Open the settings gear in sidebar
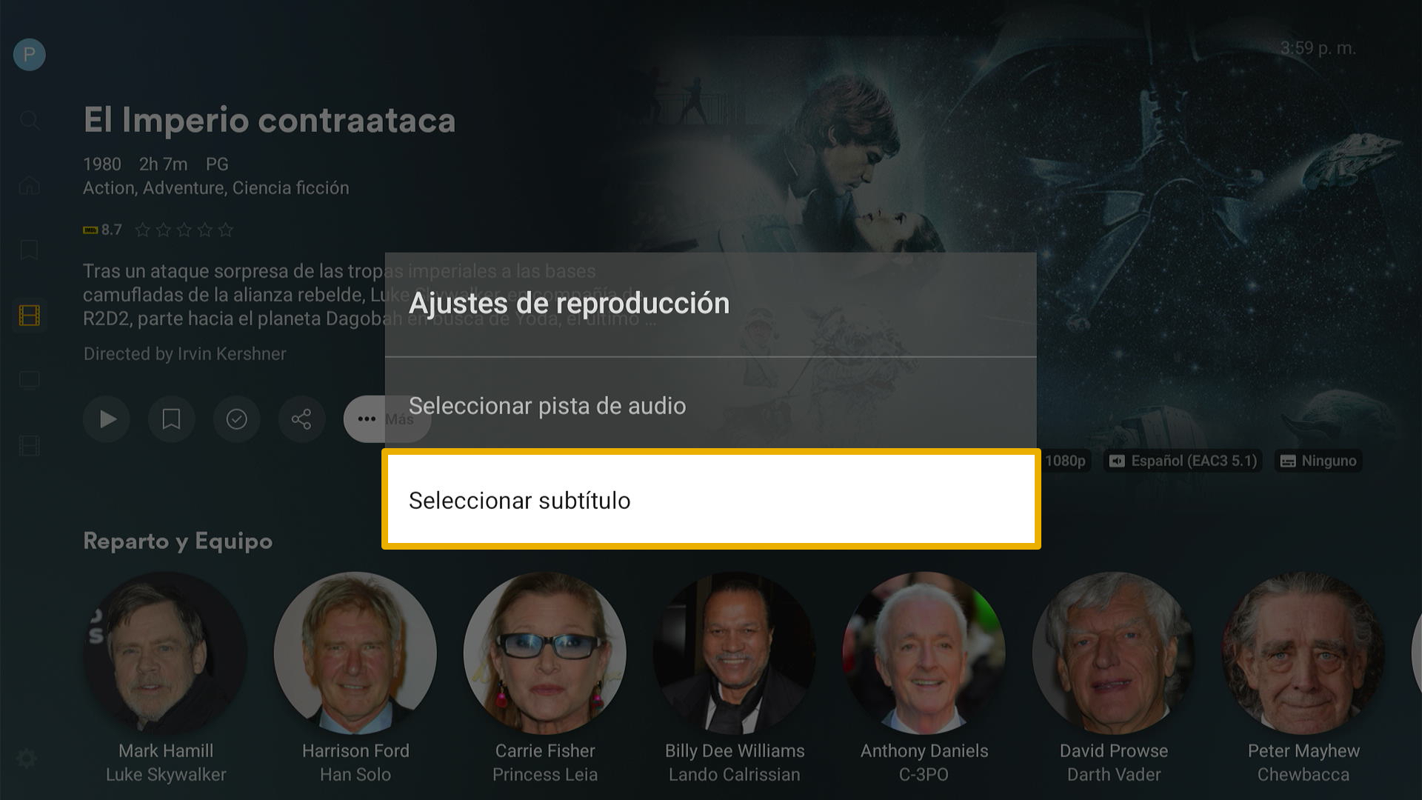 tap(27, 759)
